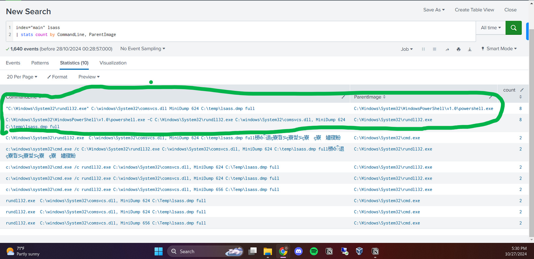Open Discord from the taskbar
Screen dimensions: 534x259
(298, 251)
